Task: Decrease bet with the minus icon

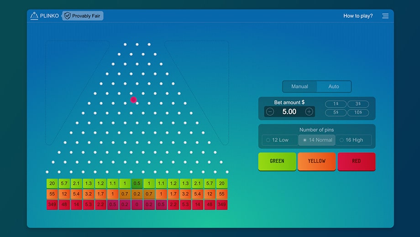Action: click(x=270, y=112)
